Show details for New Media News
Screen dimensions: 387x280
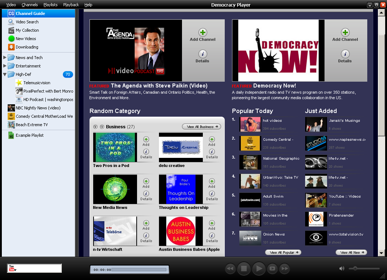[146, 196]
